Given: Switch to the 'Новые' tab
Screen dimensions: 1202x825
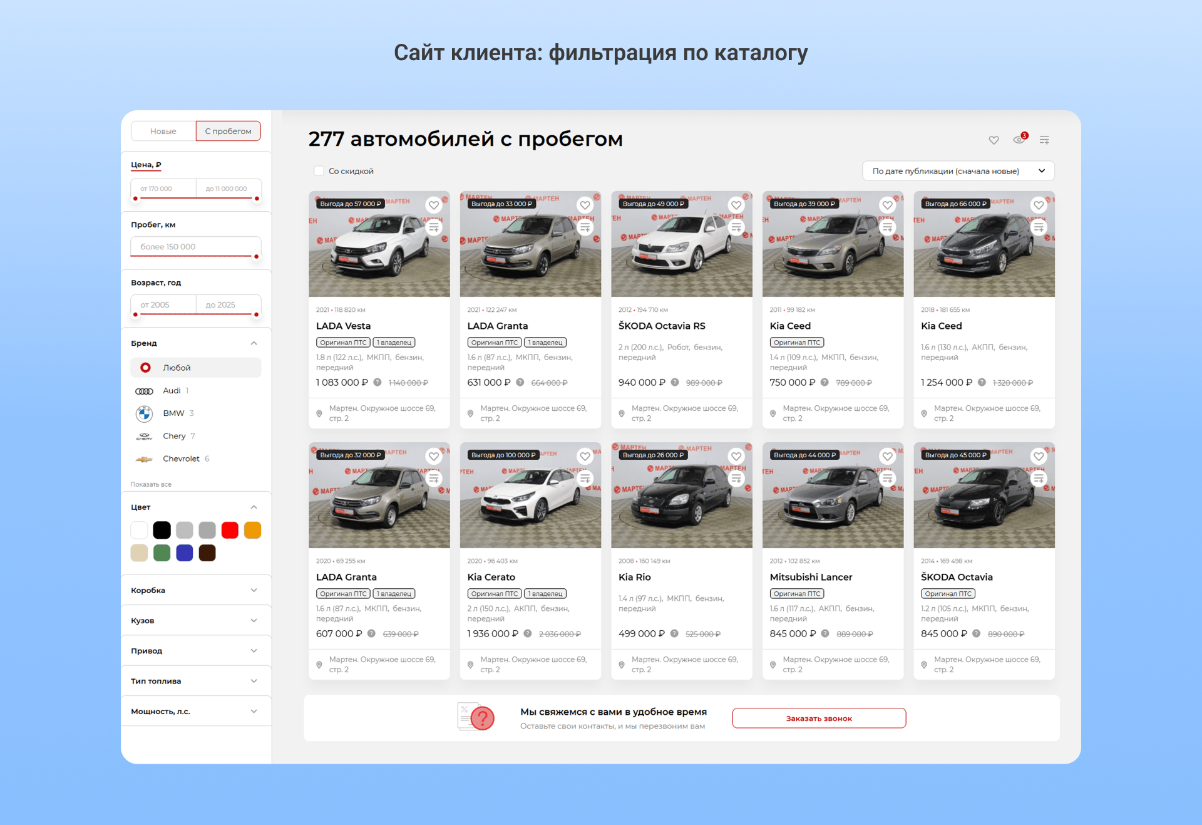Looking at the screenshot, I should (163, 131).
